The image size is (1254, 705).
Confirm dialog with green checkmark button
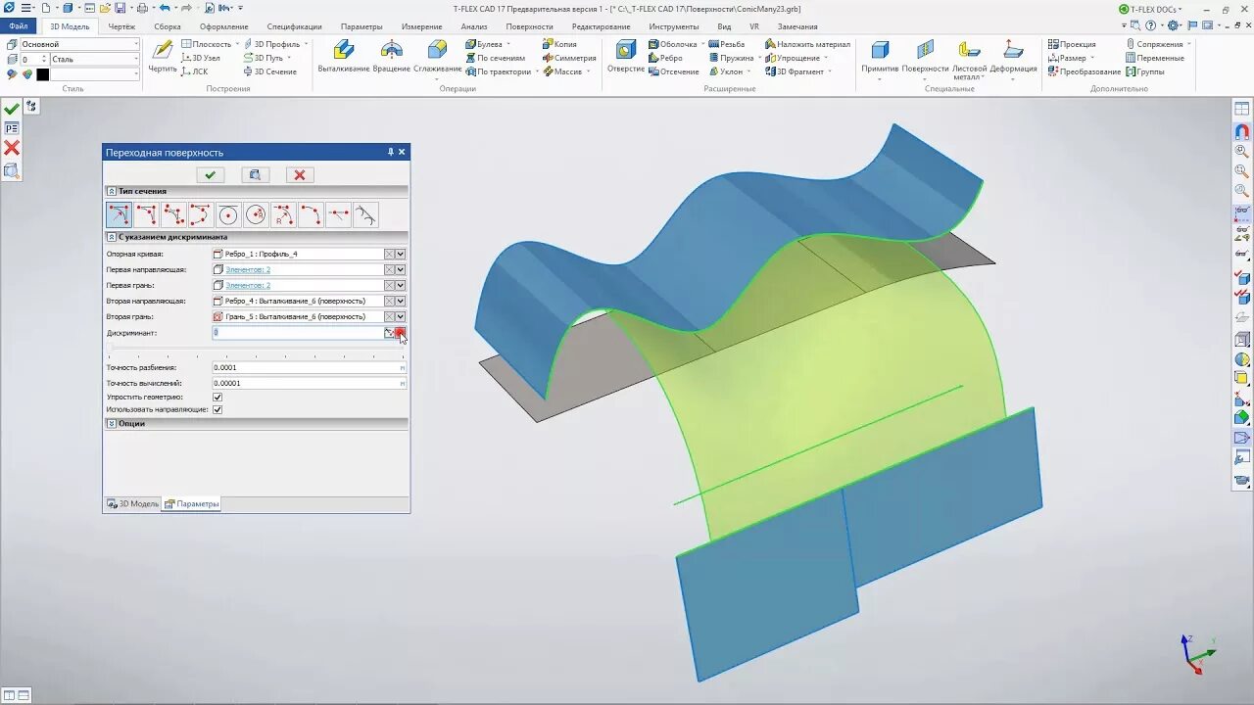pos(210,174)
